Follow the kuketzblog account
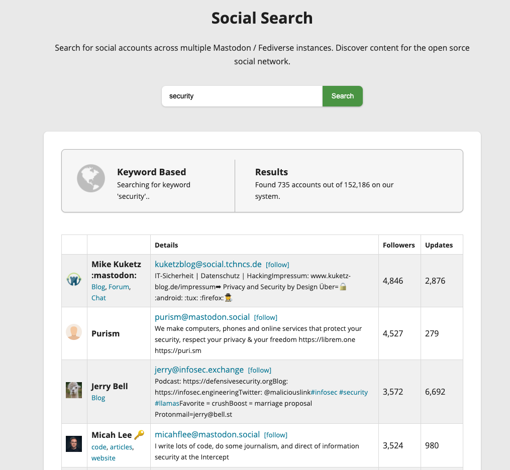This screenshot has width=510, height=470. (x=277, y=265)
